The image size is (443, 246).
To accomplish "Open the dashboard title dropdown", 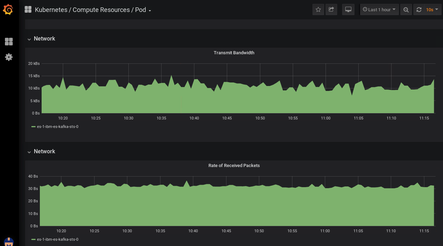I will click(x=93, y=10).
